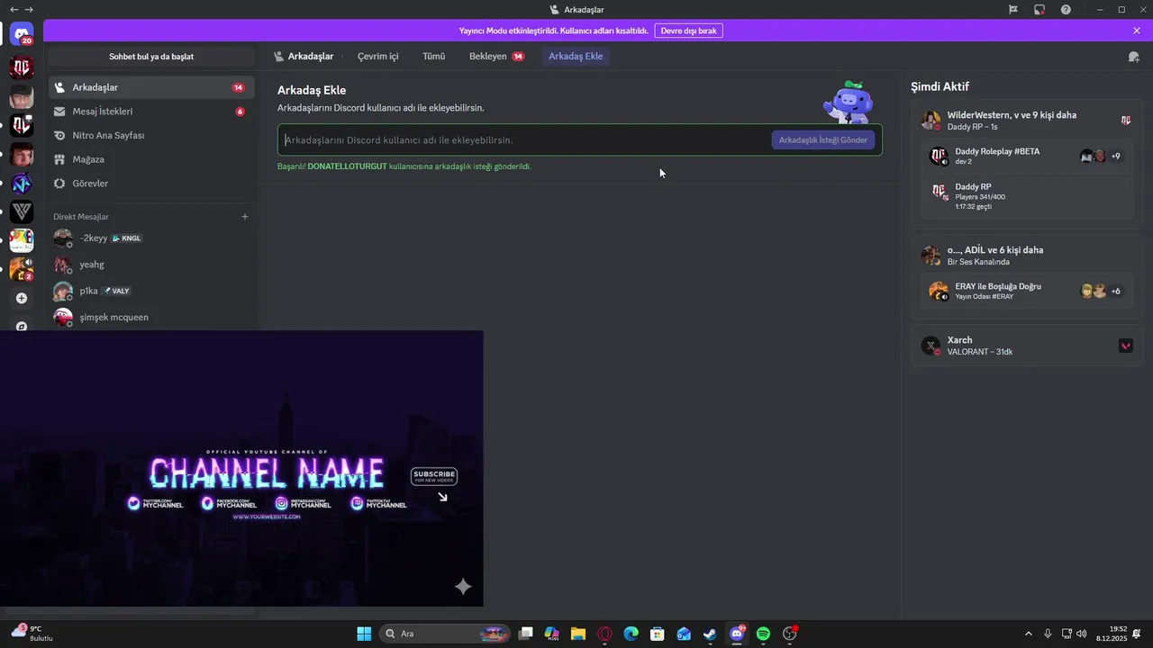Click Xarch in the Şimdi Aktif panel
Viewport: 1153px width, 648px height.
point(1027,346)
